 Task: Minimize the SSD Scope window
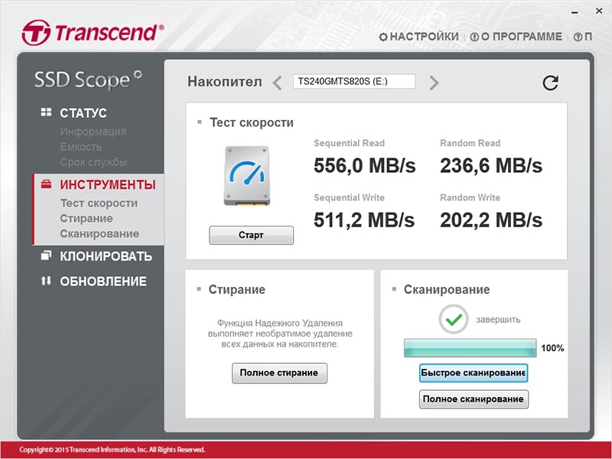click(x=575, y=12)
